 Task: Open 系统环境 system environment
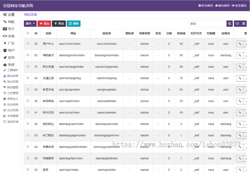coord(11,122)
